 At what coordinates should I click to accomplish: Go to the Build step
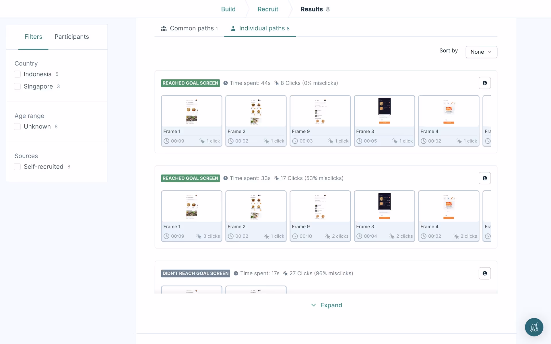[x=228, y=9]
